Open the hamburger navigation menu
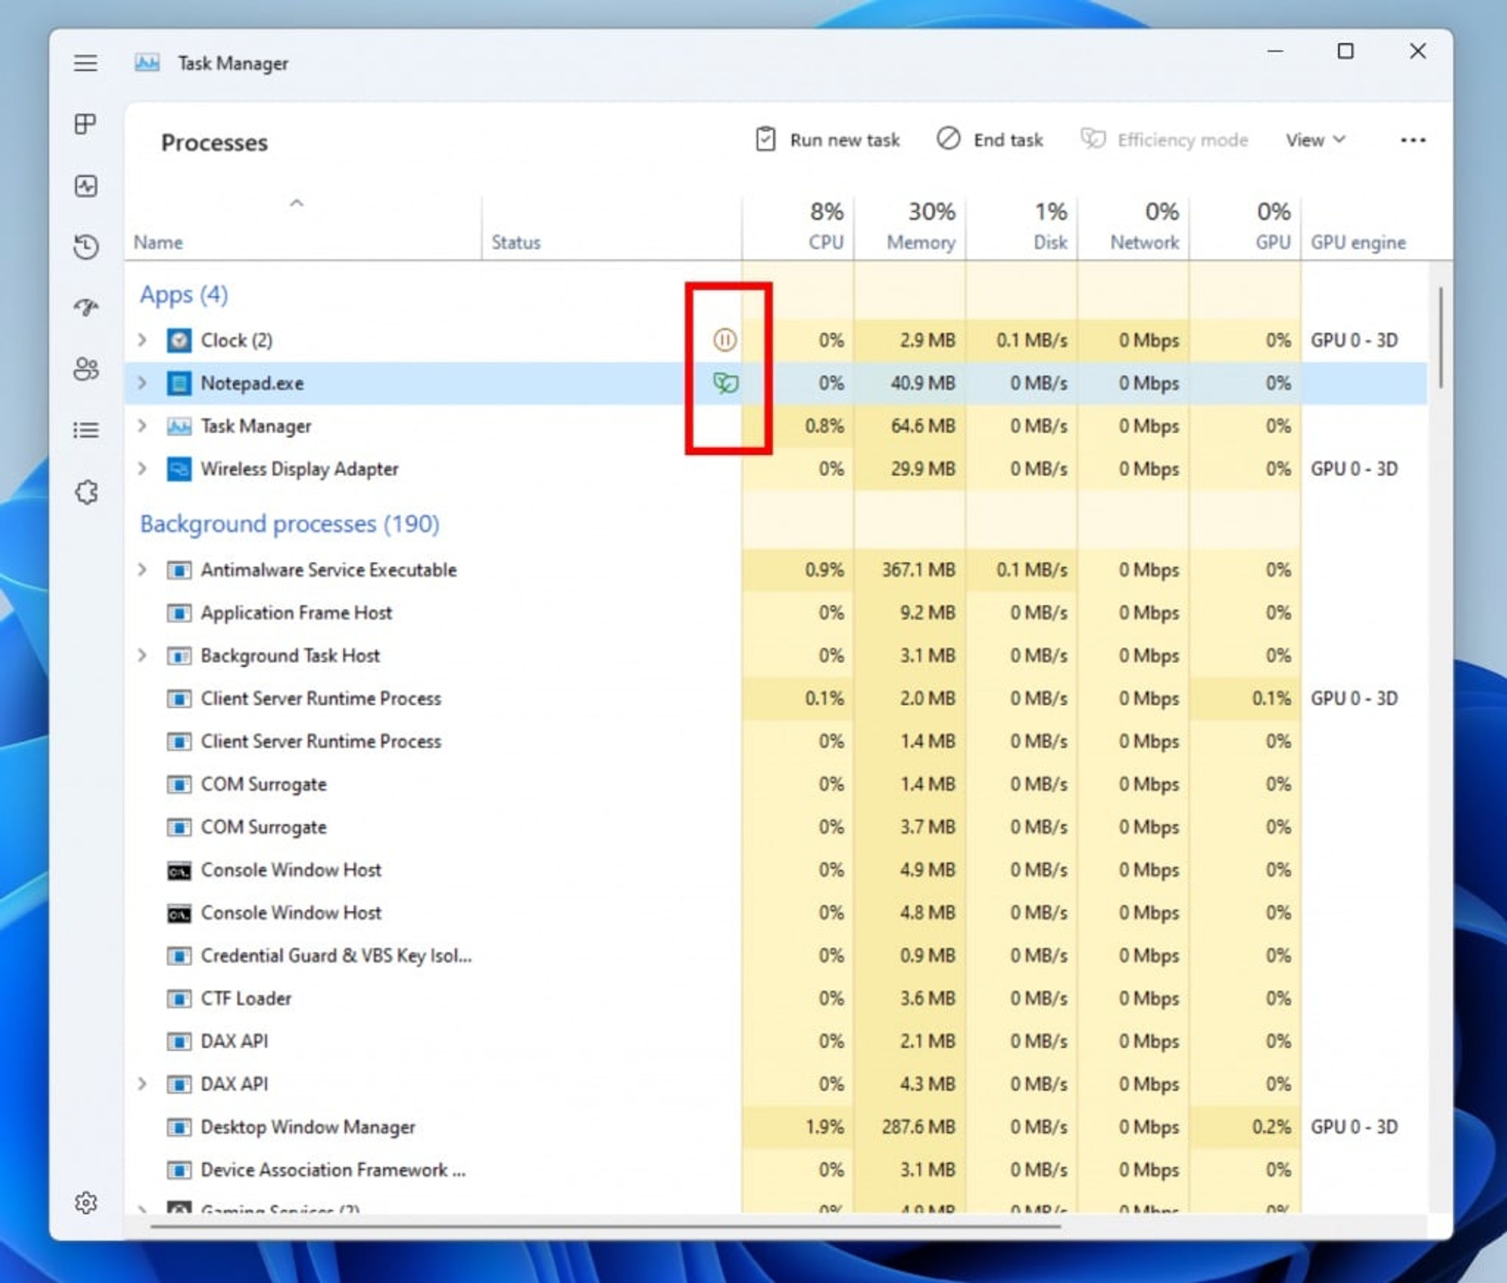The image size is (1507, 1283). pyautogui.click(x=86, y=63)
